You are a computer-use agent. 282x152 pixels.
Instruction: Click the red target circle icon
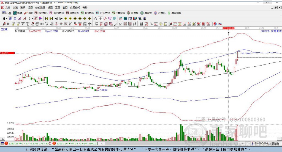pos(56,24)
